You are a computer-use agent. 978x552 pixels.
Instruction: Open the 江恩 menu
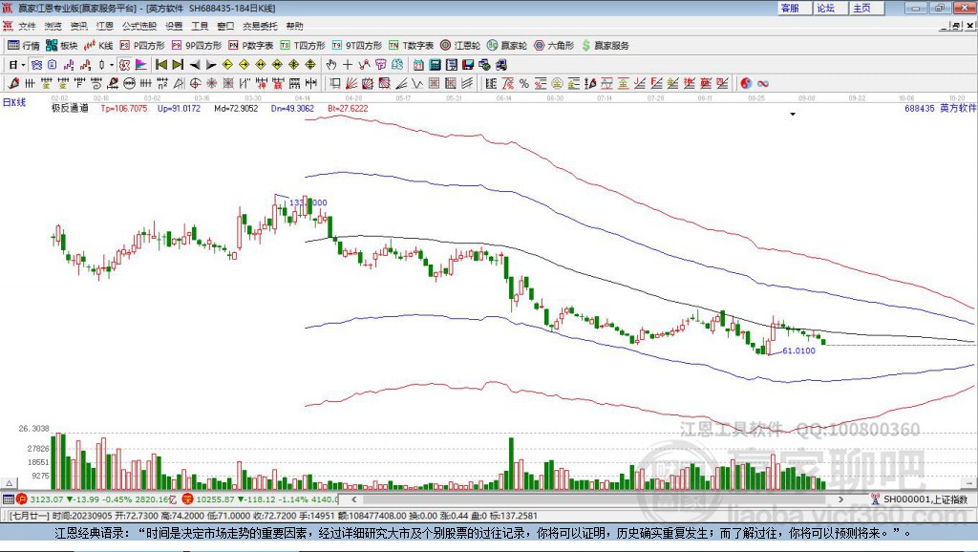(105, 26)
